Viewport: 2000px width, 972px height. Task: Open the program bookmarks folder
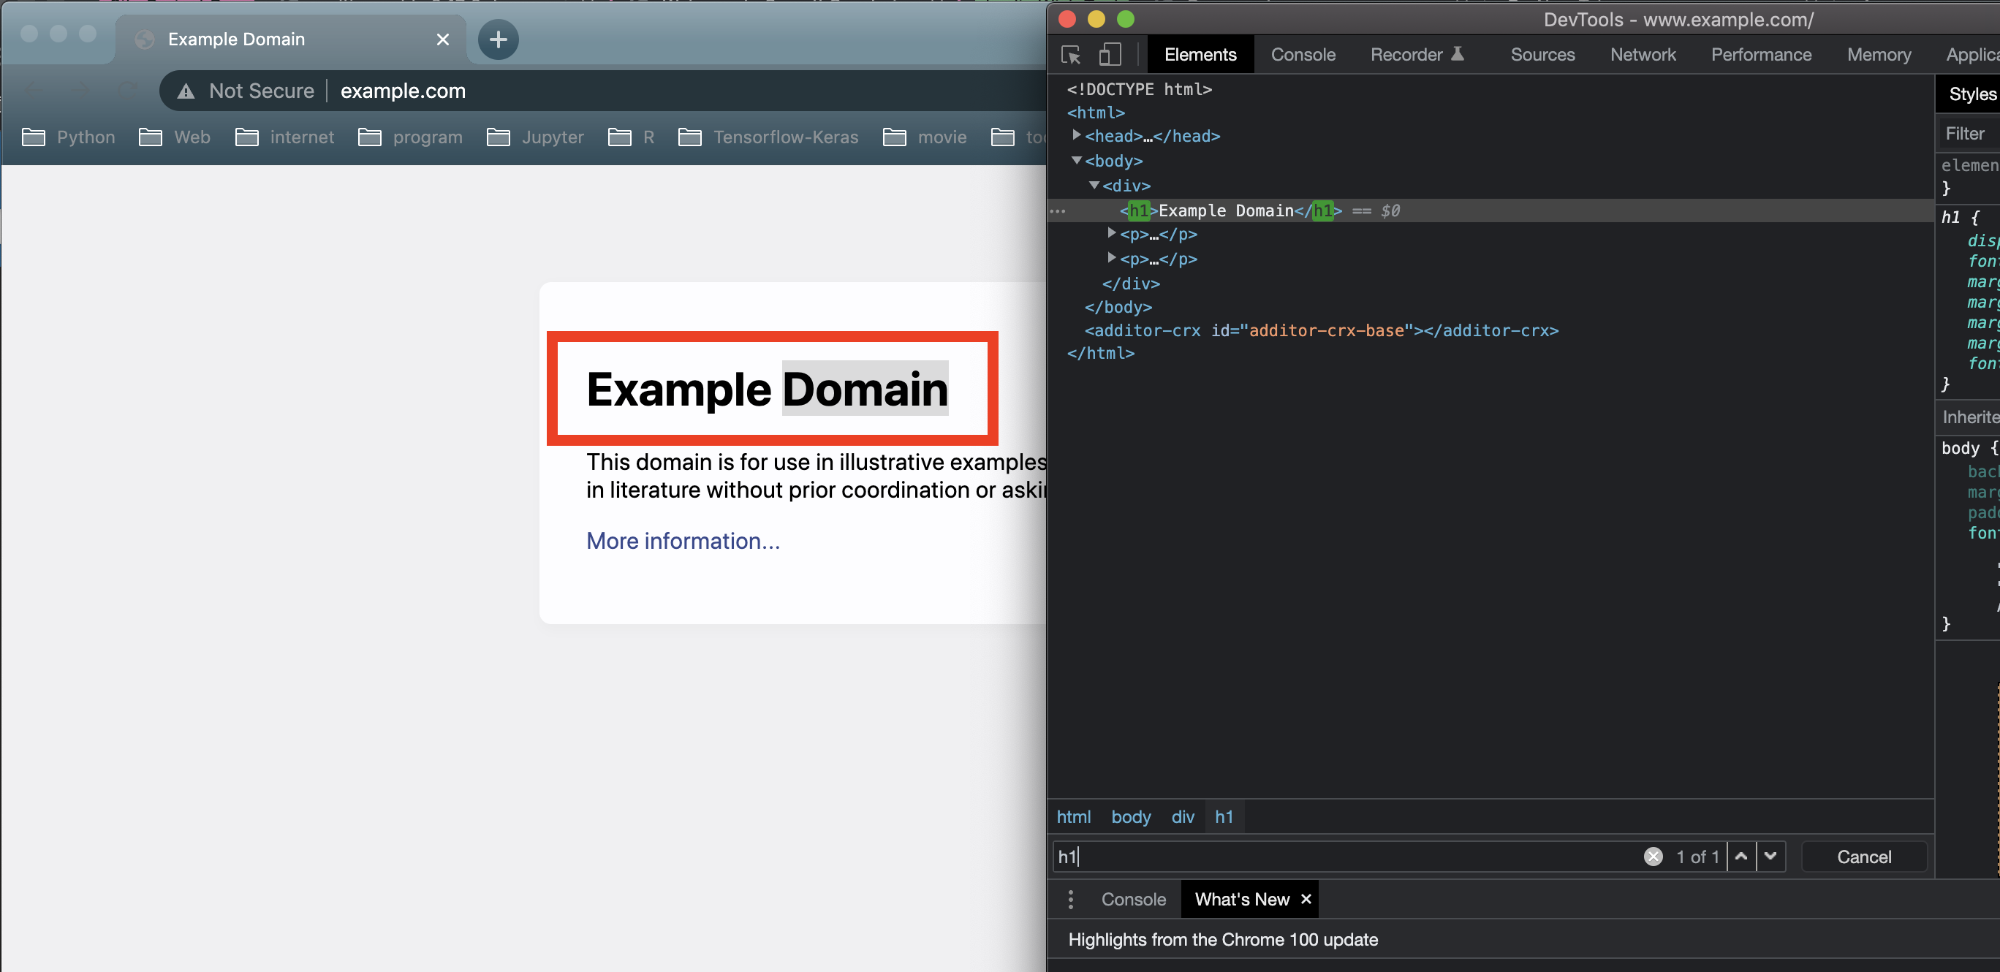pyautogui.click(x=410, y=137)
